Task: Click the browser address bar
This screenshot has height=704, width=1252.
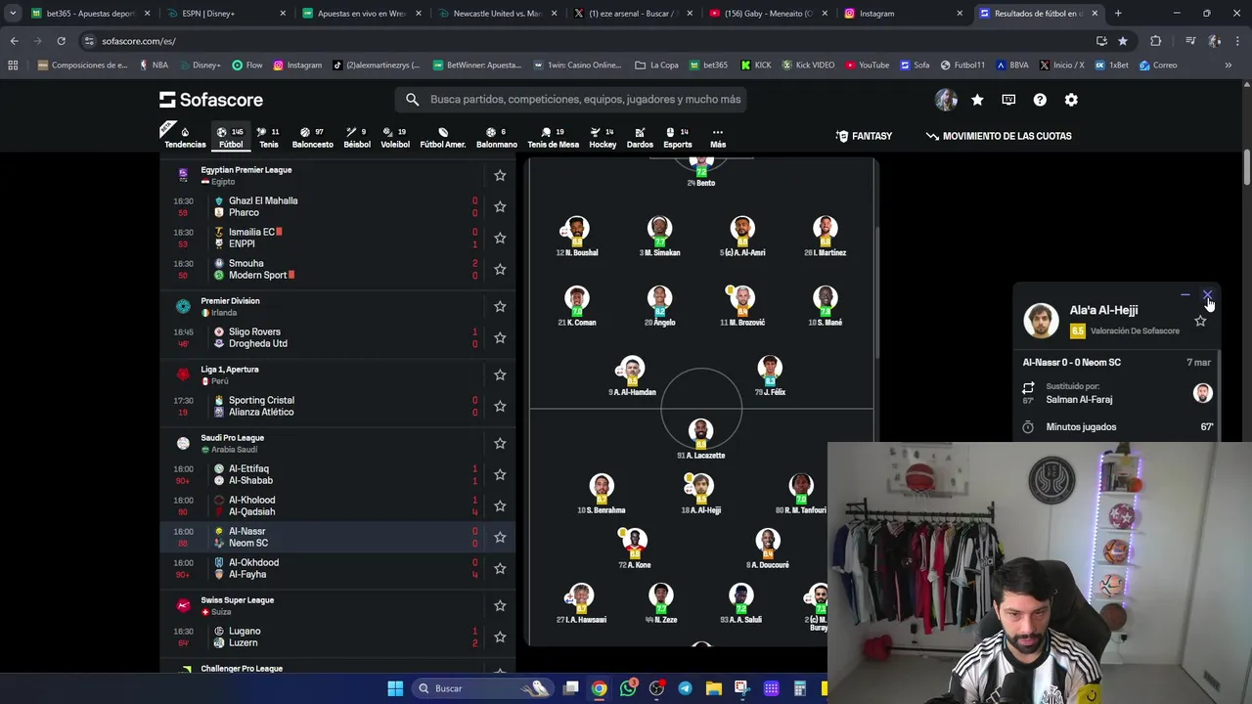Action: (587, 41)
